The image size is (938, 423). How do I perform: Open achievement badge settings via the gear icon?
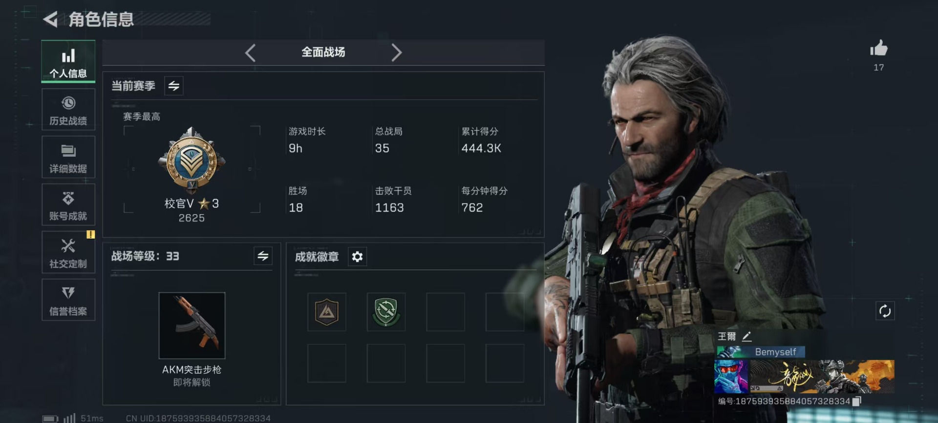[x=357, y=257]
